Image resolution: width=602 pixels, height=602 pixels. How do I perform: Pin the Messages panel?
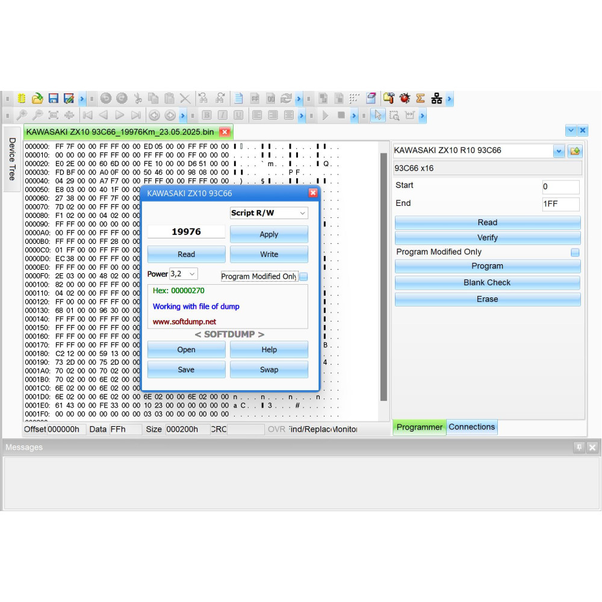point(579,447)
